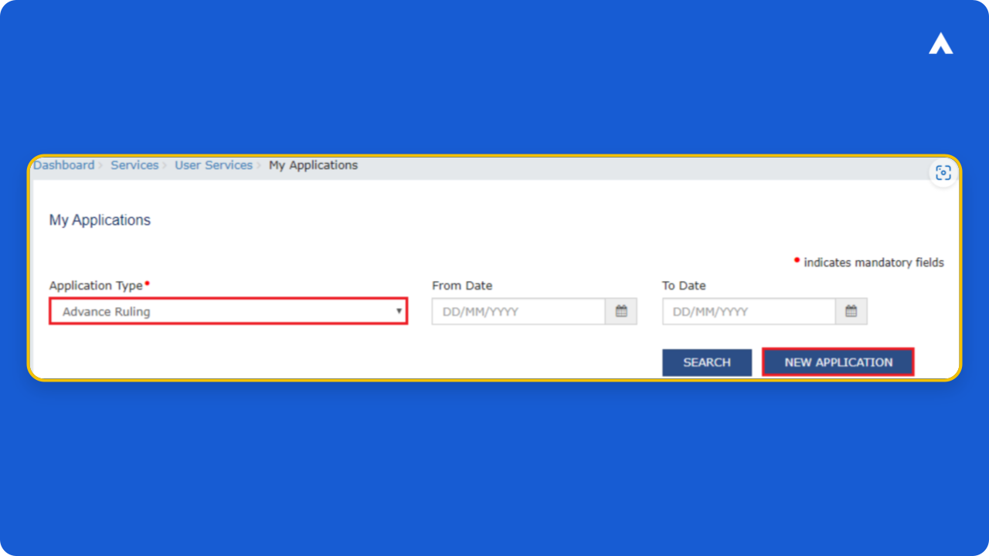Click the From Date label
The width and height of the screenshot is (989, 556).
click(462, 286)
